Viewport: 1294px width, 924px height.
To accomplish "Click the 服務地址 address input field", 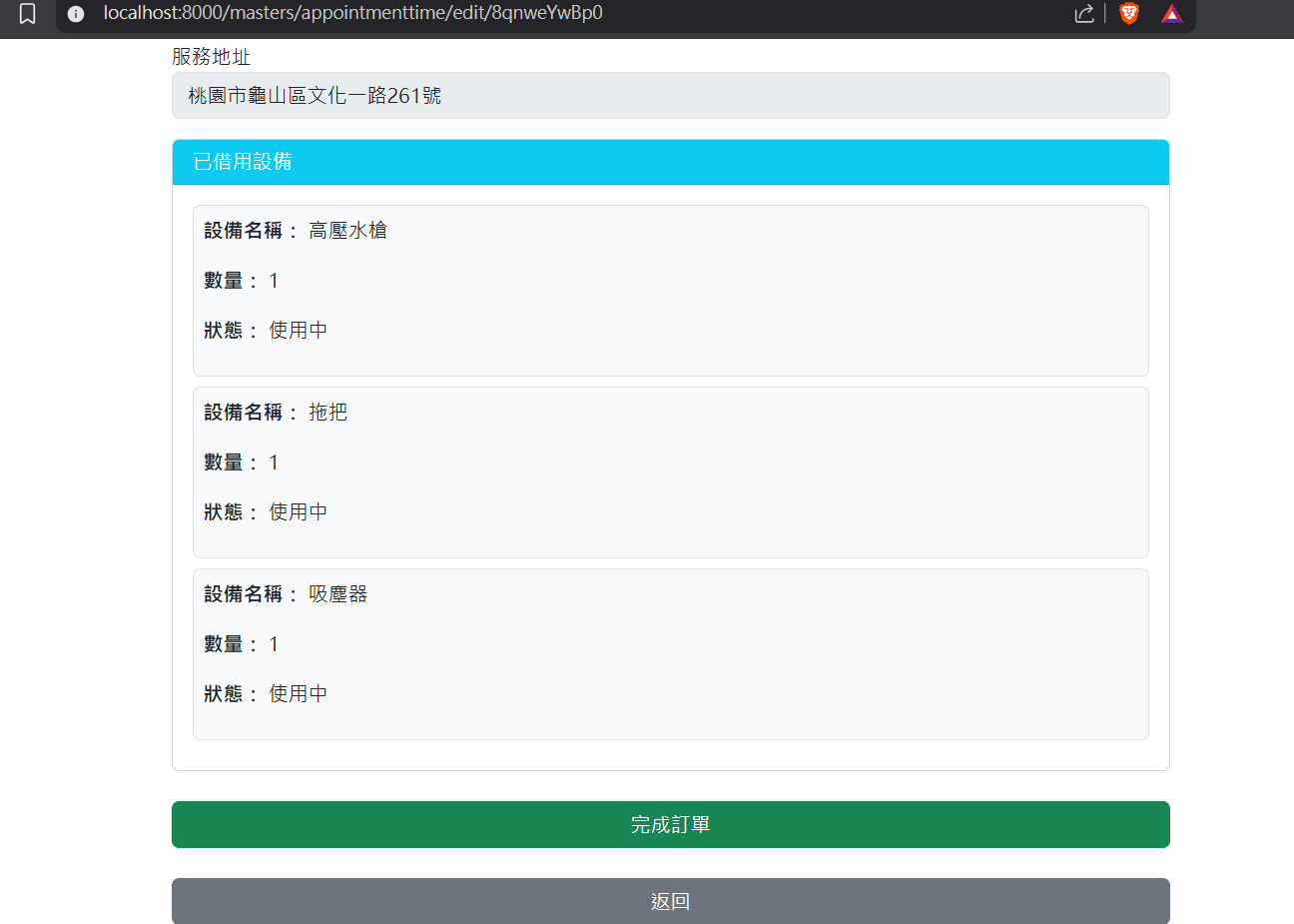I will (671, 96).
